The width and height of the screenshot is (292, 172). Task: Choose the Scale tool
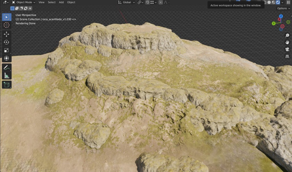7,50
